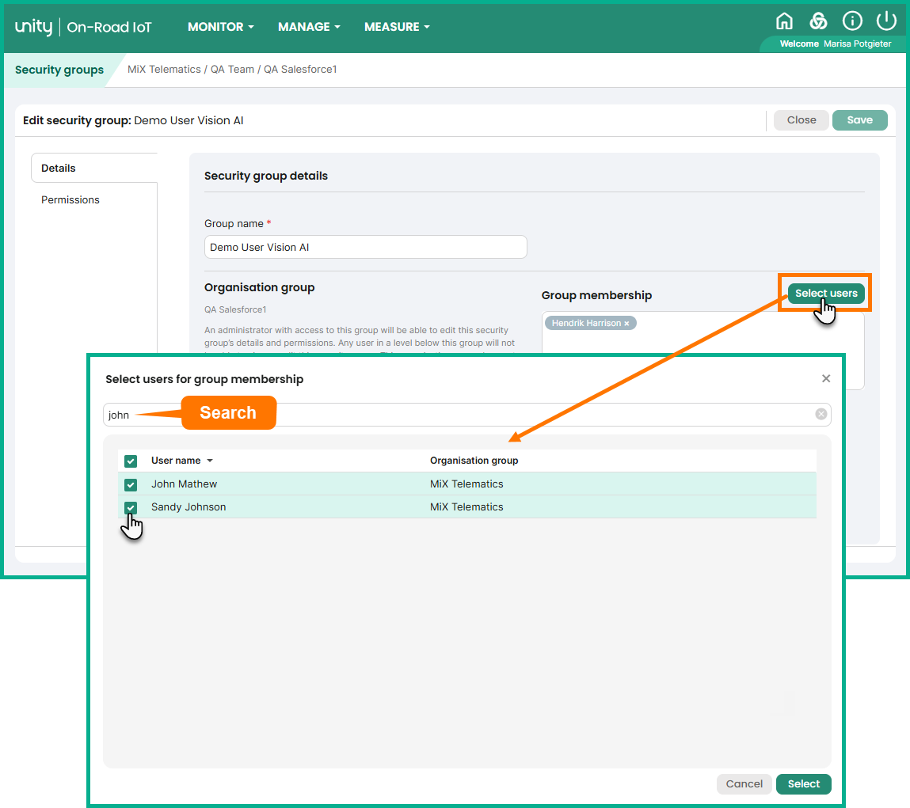Close the select users dialog
This screenshot has height=808, width=910.
tap(826, 379)
